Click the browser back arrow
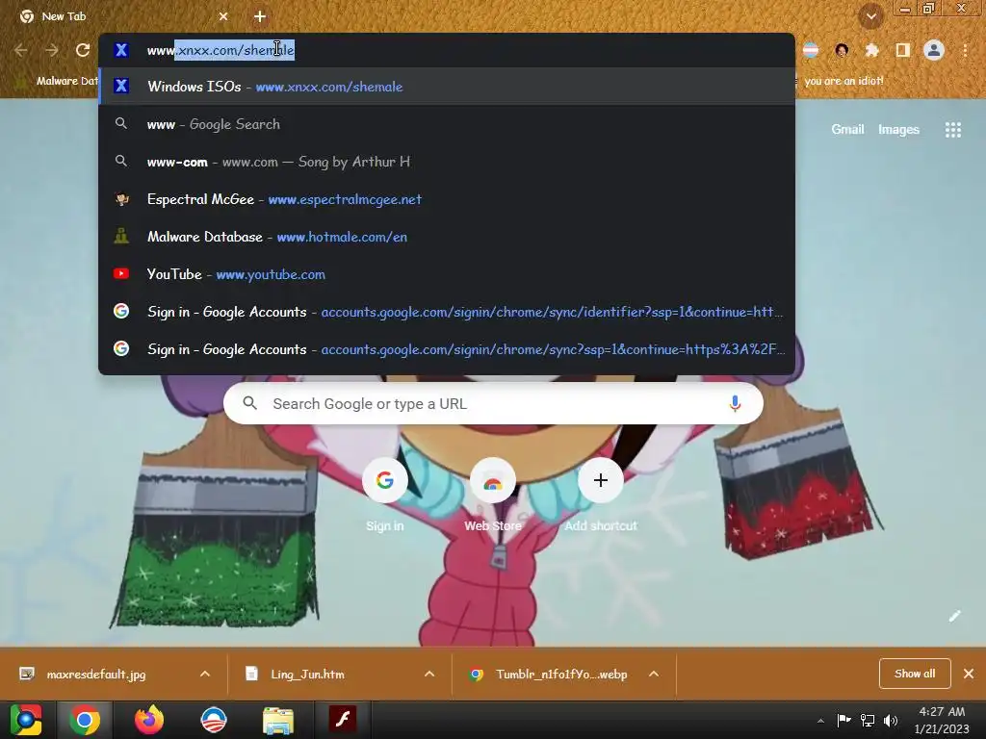This screenshot has width=986, height=739. tap(21, 50)
